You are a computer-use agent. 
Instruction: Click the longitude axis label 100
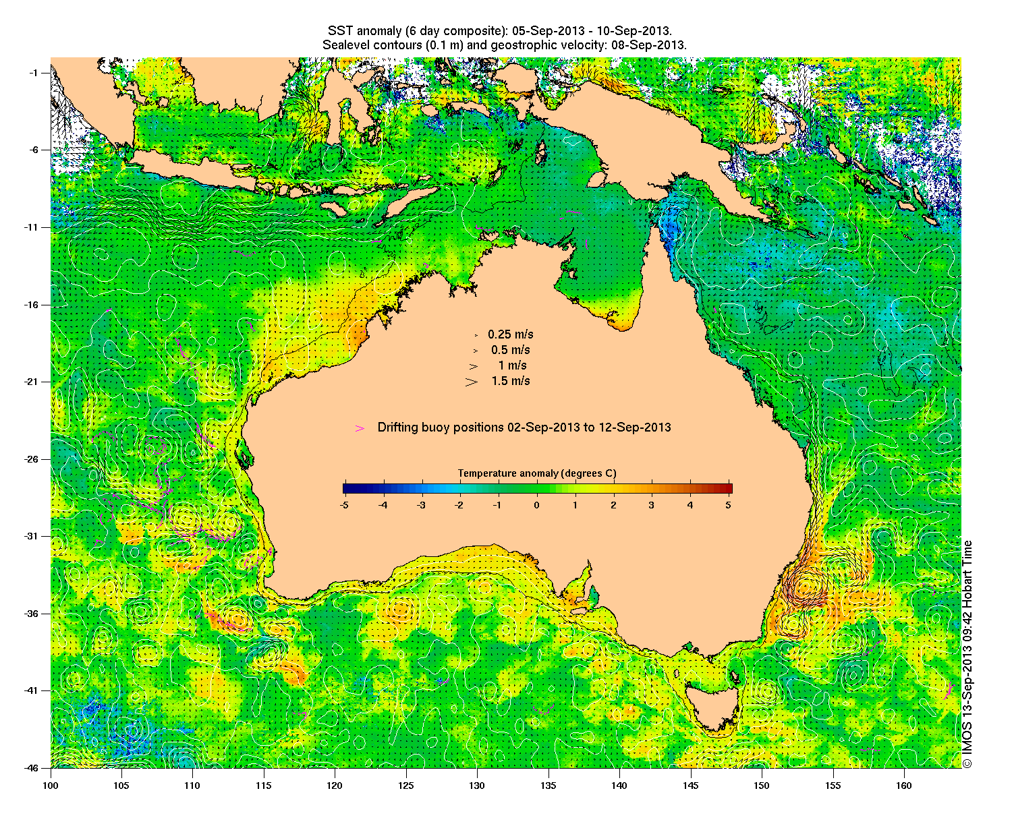pos(51,786)
